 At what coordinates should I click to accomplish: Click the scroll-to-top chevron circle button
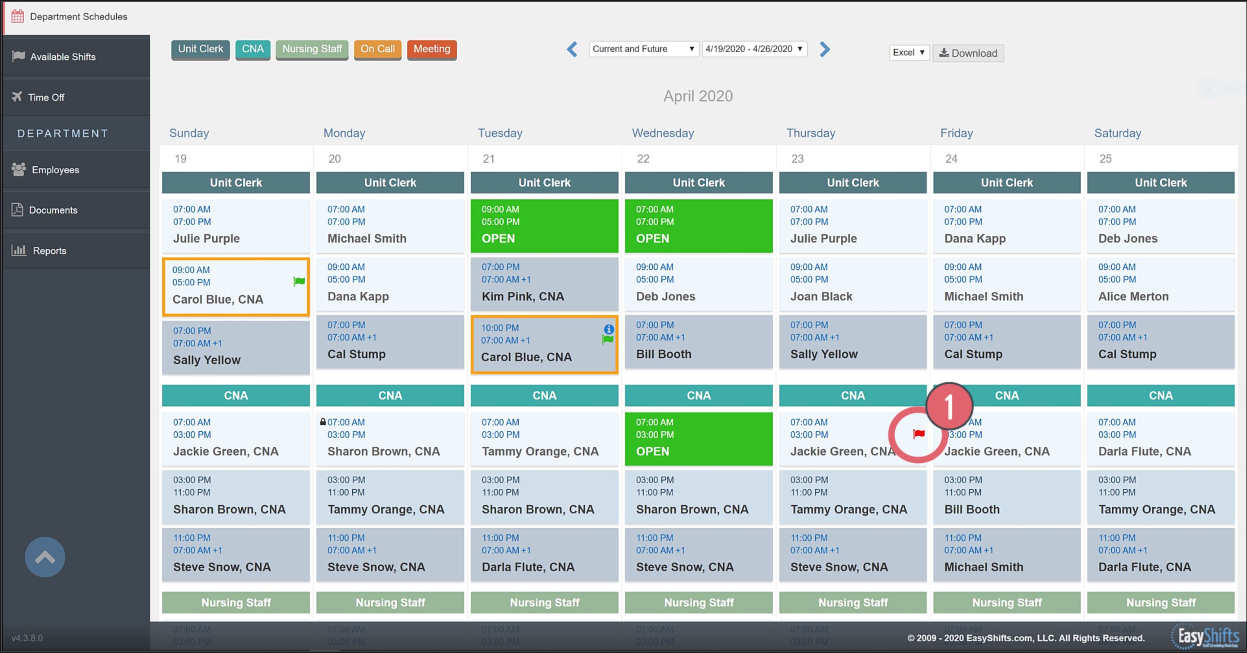click(45, 557)
